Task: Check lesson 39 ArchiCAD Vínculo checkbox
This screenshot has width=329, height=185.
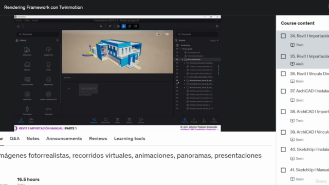Action: point(283,132)
